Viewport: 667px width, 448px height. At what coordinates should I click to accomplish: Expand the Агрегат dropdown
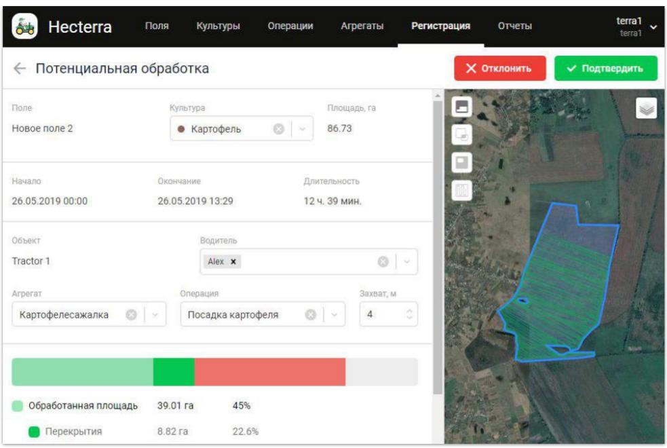click(x=155, y=314)
